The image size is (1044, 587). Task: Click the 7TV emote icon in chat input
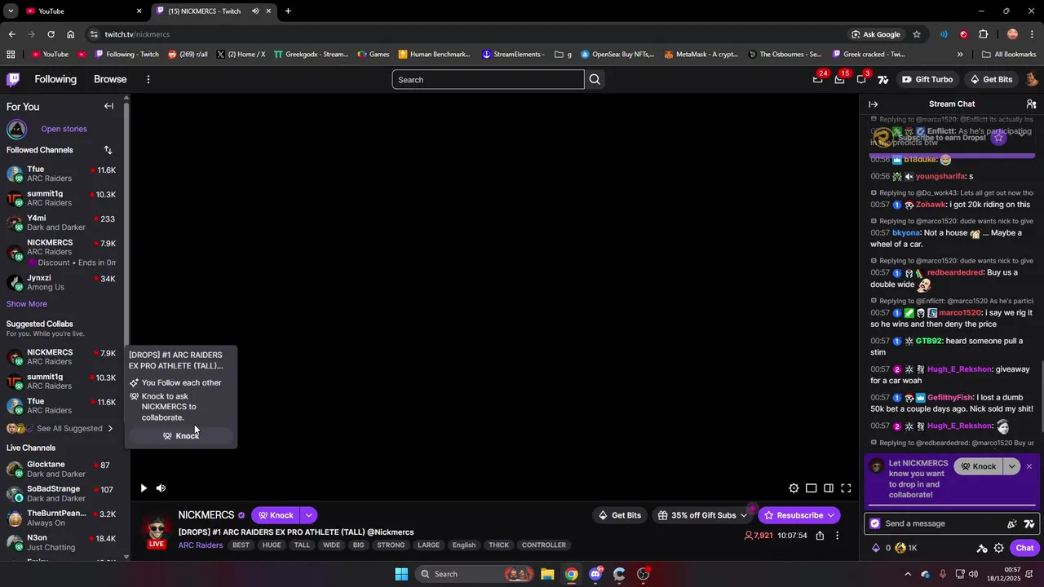pos(1029,524)
